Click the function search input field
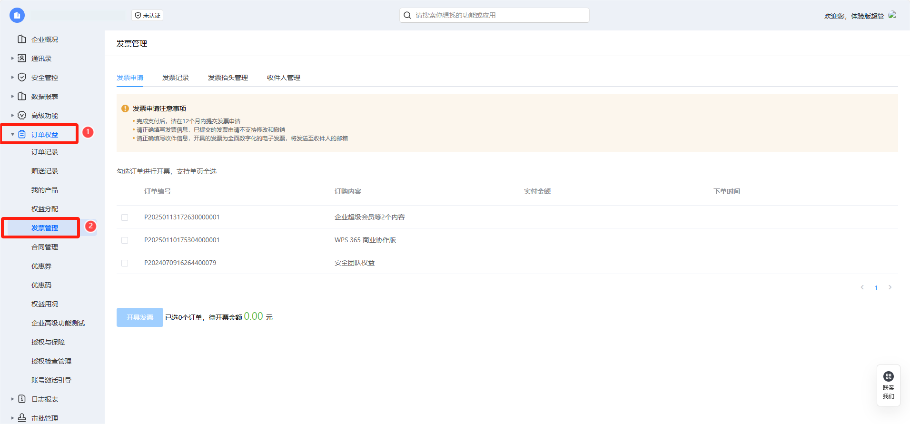This screenshot has height=424, width=910. coord(495,15)
